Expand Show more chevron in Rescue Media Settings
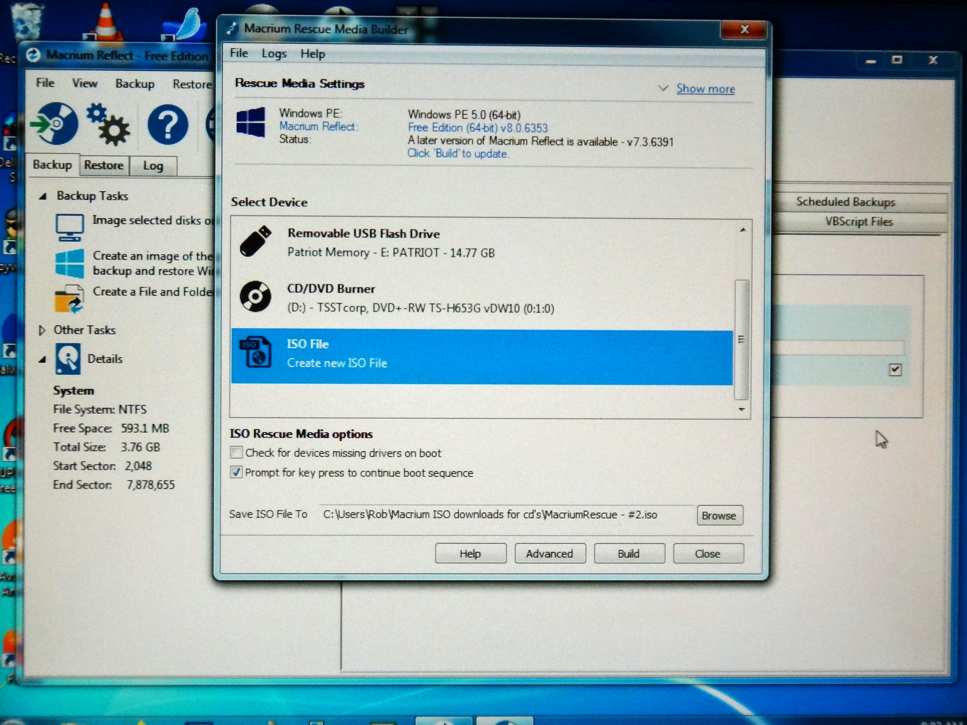Screen dimensions: 967x725 pos(663,88)
